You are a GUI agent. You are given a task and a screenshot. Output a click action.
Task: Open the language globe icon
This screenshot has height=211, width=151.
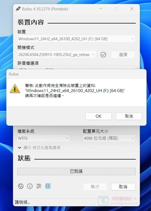(21, 186)
